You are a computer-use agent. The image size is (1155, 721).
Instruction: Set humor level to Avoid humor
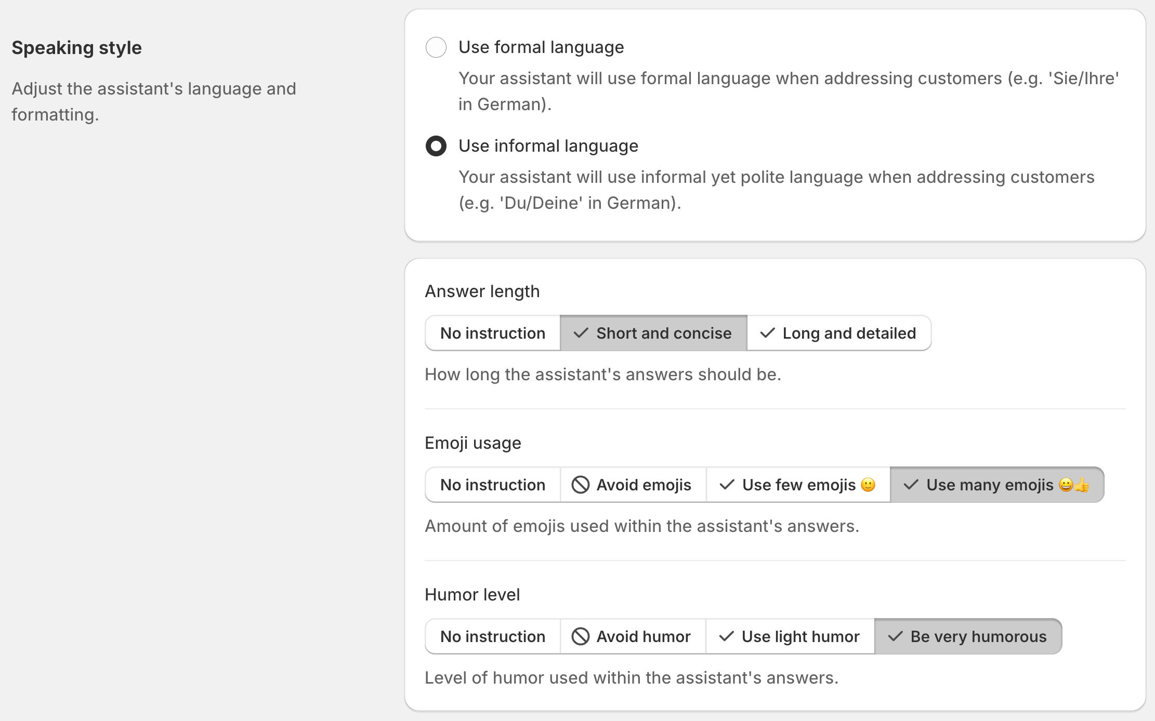click(632, 636)
